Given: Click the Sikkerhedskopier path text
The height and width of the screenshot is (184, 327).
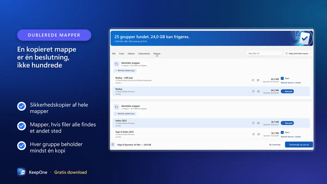Looking at the screenshot, I should click(x=134, y=80).
